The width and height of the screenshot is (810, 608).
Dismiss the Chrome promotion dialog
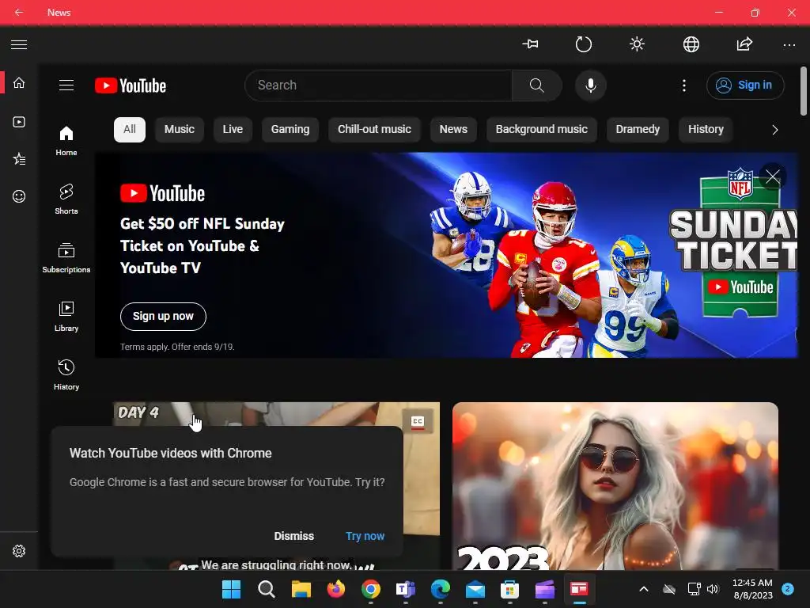294,536
